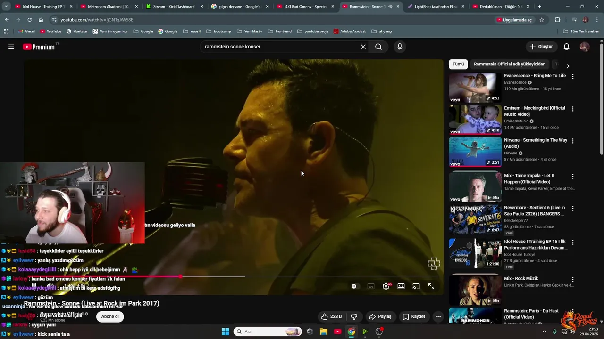Screen dimensions: 604x339
Task: Start voice search with the microphone
Action: click(400, 47)
